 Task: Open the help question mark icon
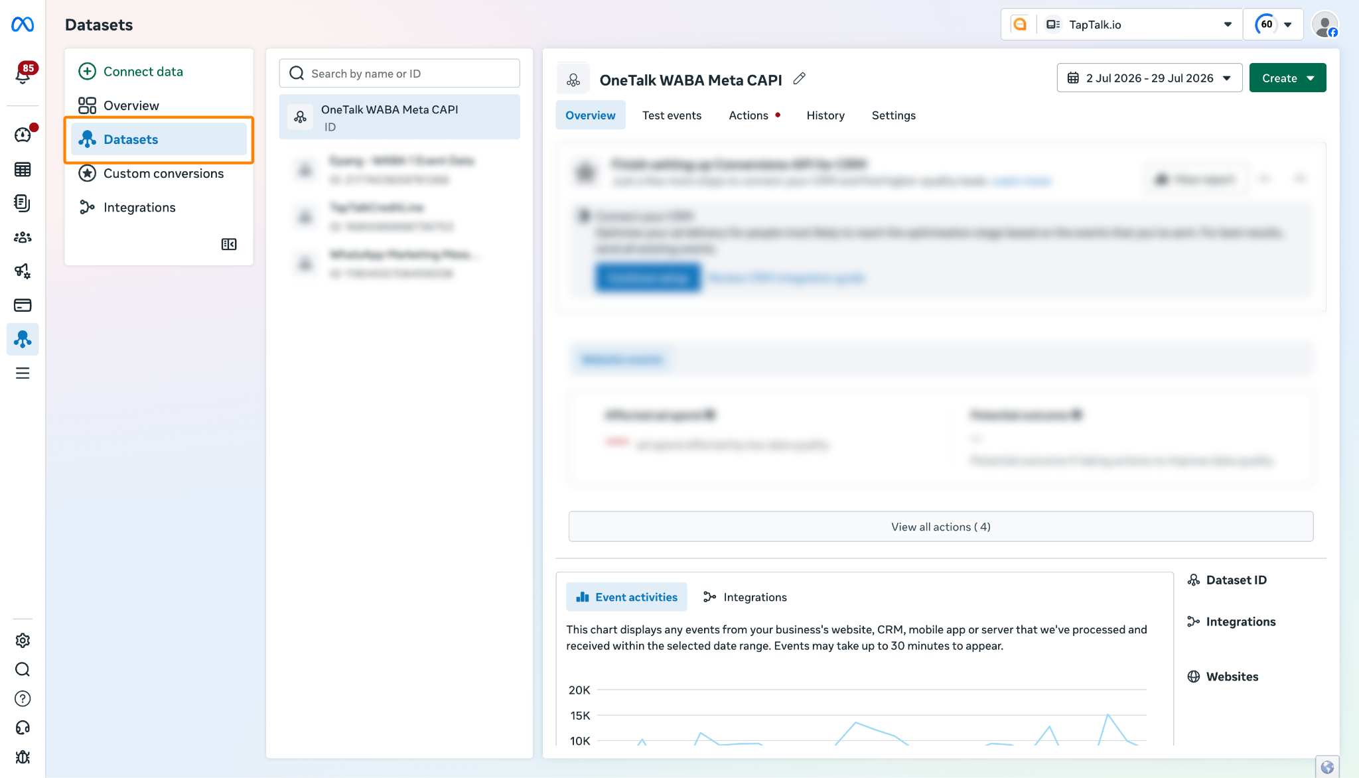[23, 698]
